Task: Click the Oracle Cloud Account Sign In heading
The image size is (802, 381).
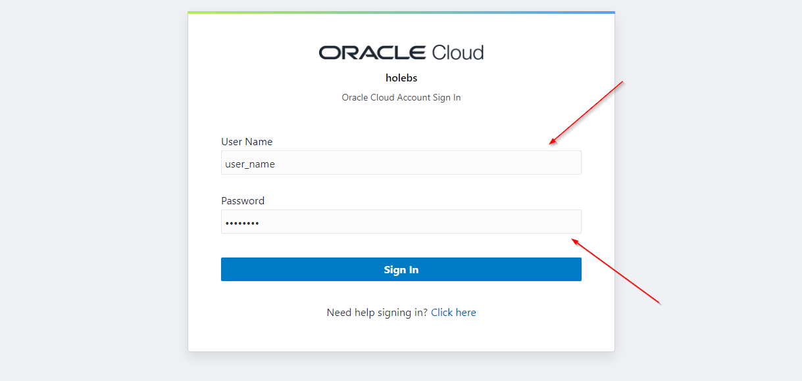Action: pos(401,97)
